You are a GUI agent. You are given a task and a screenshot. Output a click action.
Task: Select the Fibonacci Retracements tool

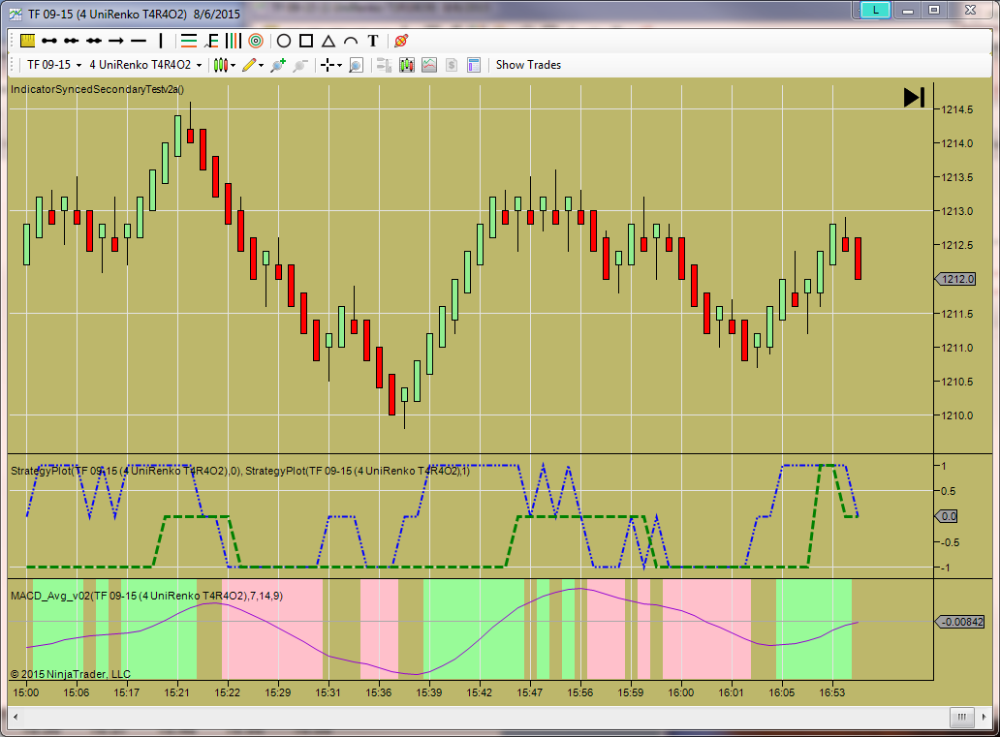(189, 41)
